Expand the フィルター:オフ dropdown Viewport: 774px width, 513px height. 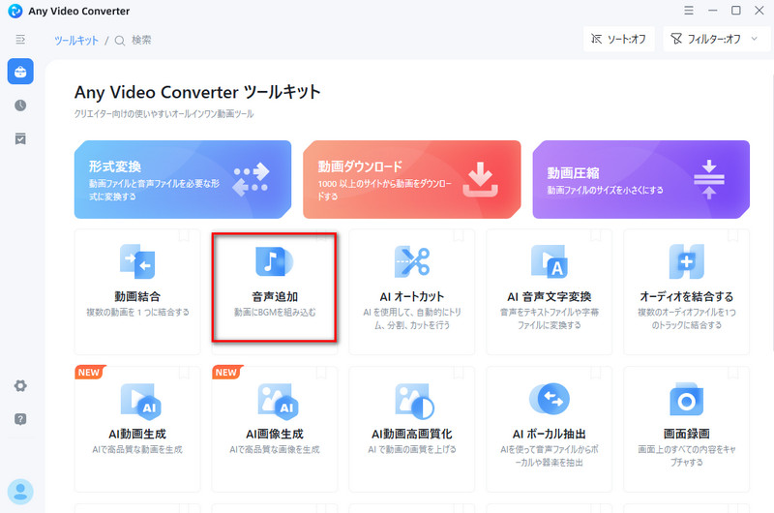716,39
